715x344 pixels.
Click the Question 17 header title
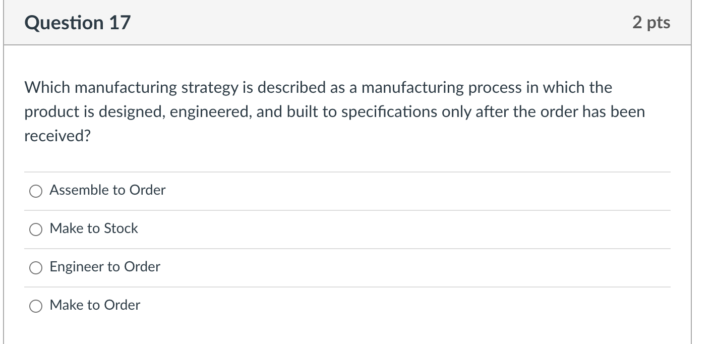(x=78, y=22)
